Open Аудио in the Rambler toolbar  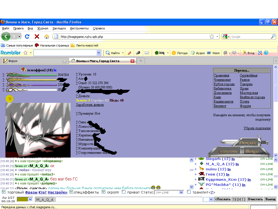(x=198, y=53)
